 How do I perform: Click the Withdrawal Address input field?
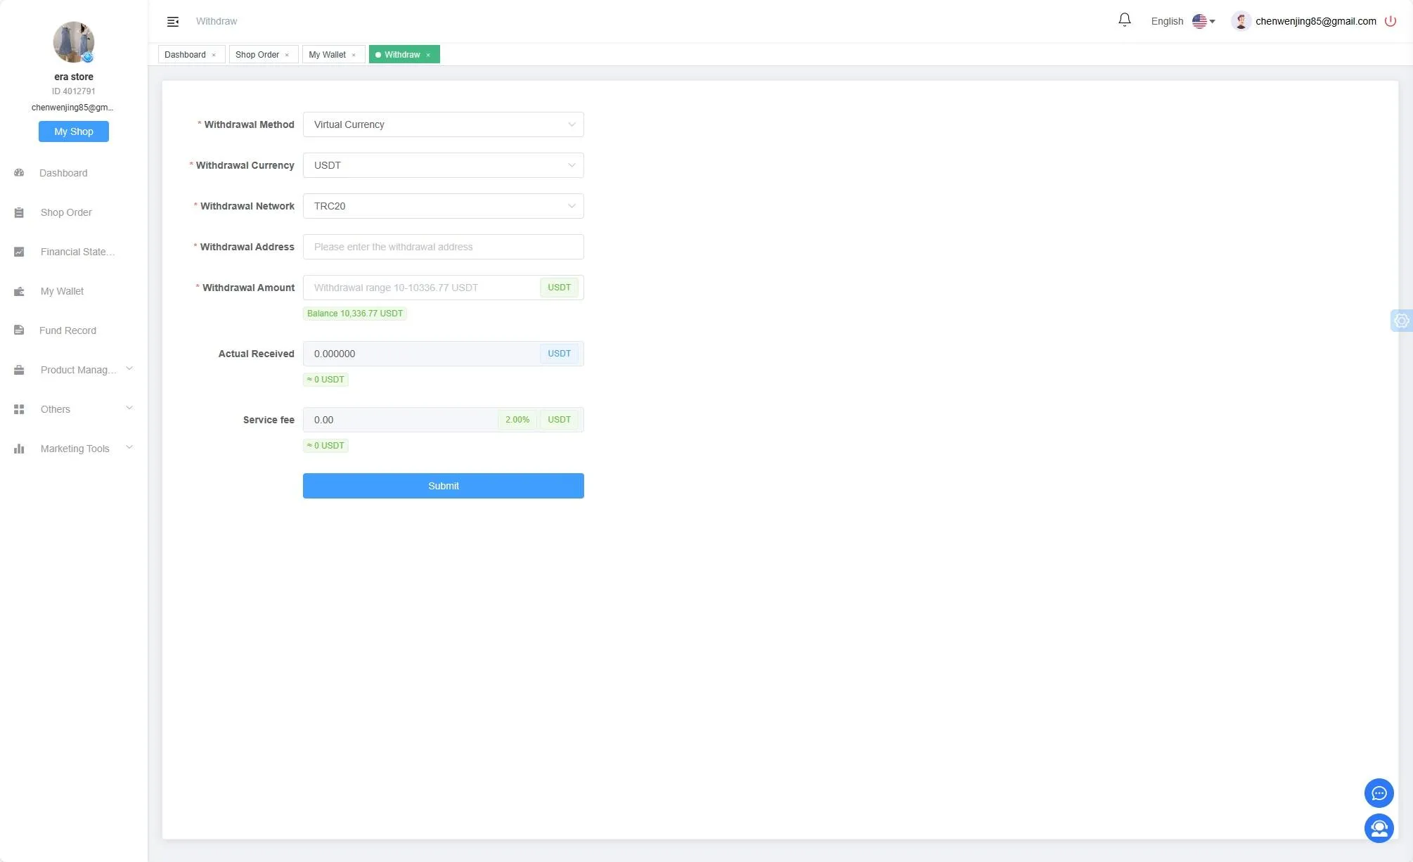pyautogui.click(x=443, y=247)
